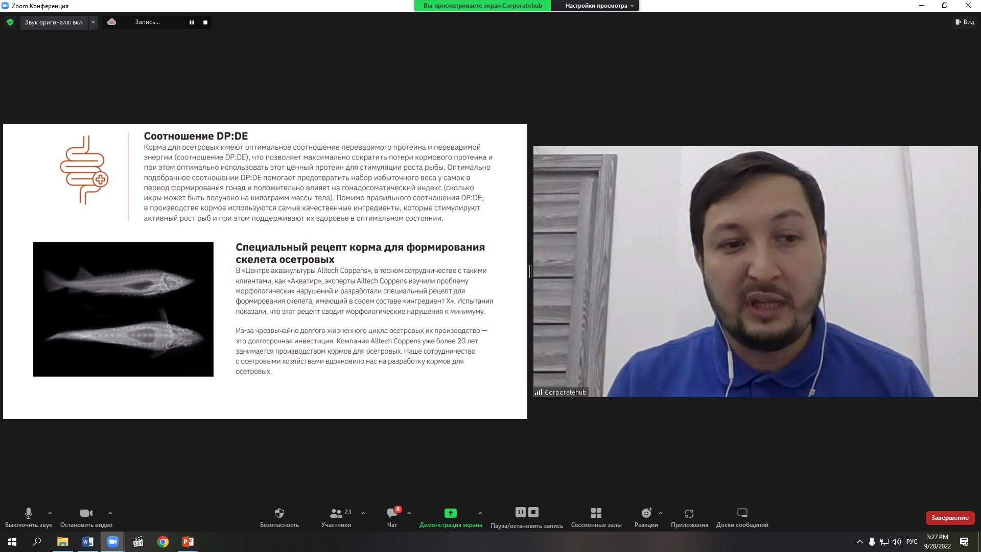Switch to Zoom taskbar icon

[112, 542]
